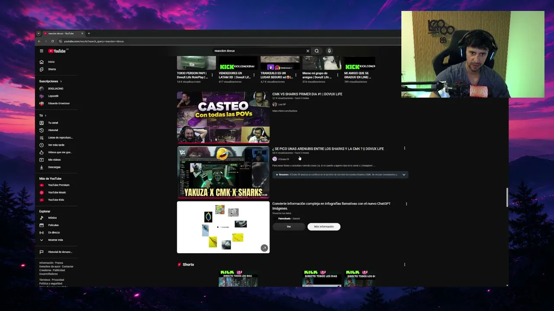Click Ver on the ChatGPT ad
The height and width of the screenshot is (311, 554).
289,226
